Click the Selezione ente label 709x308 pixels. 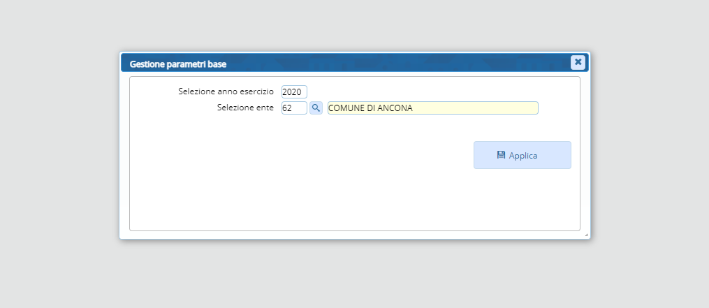245,108
